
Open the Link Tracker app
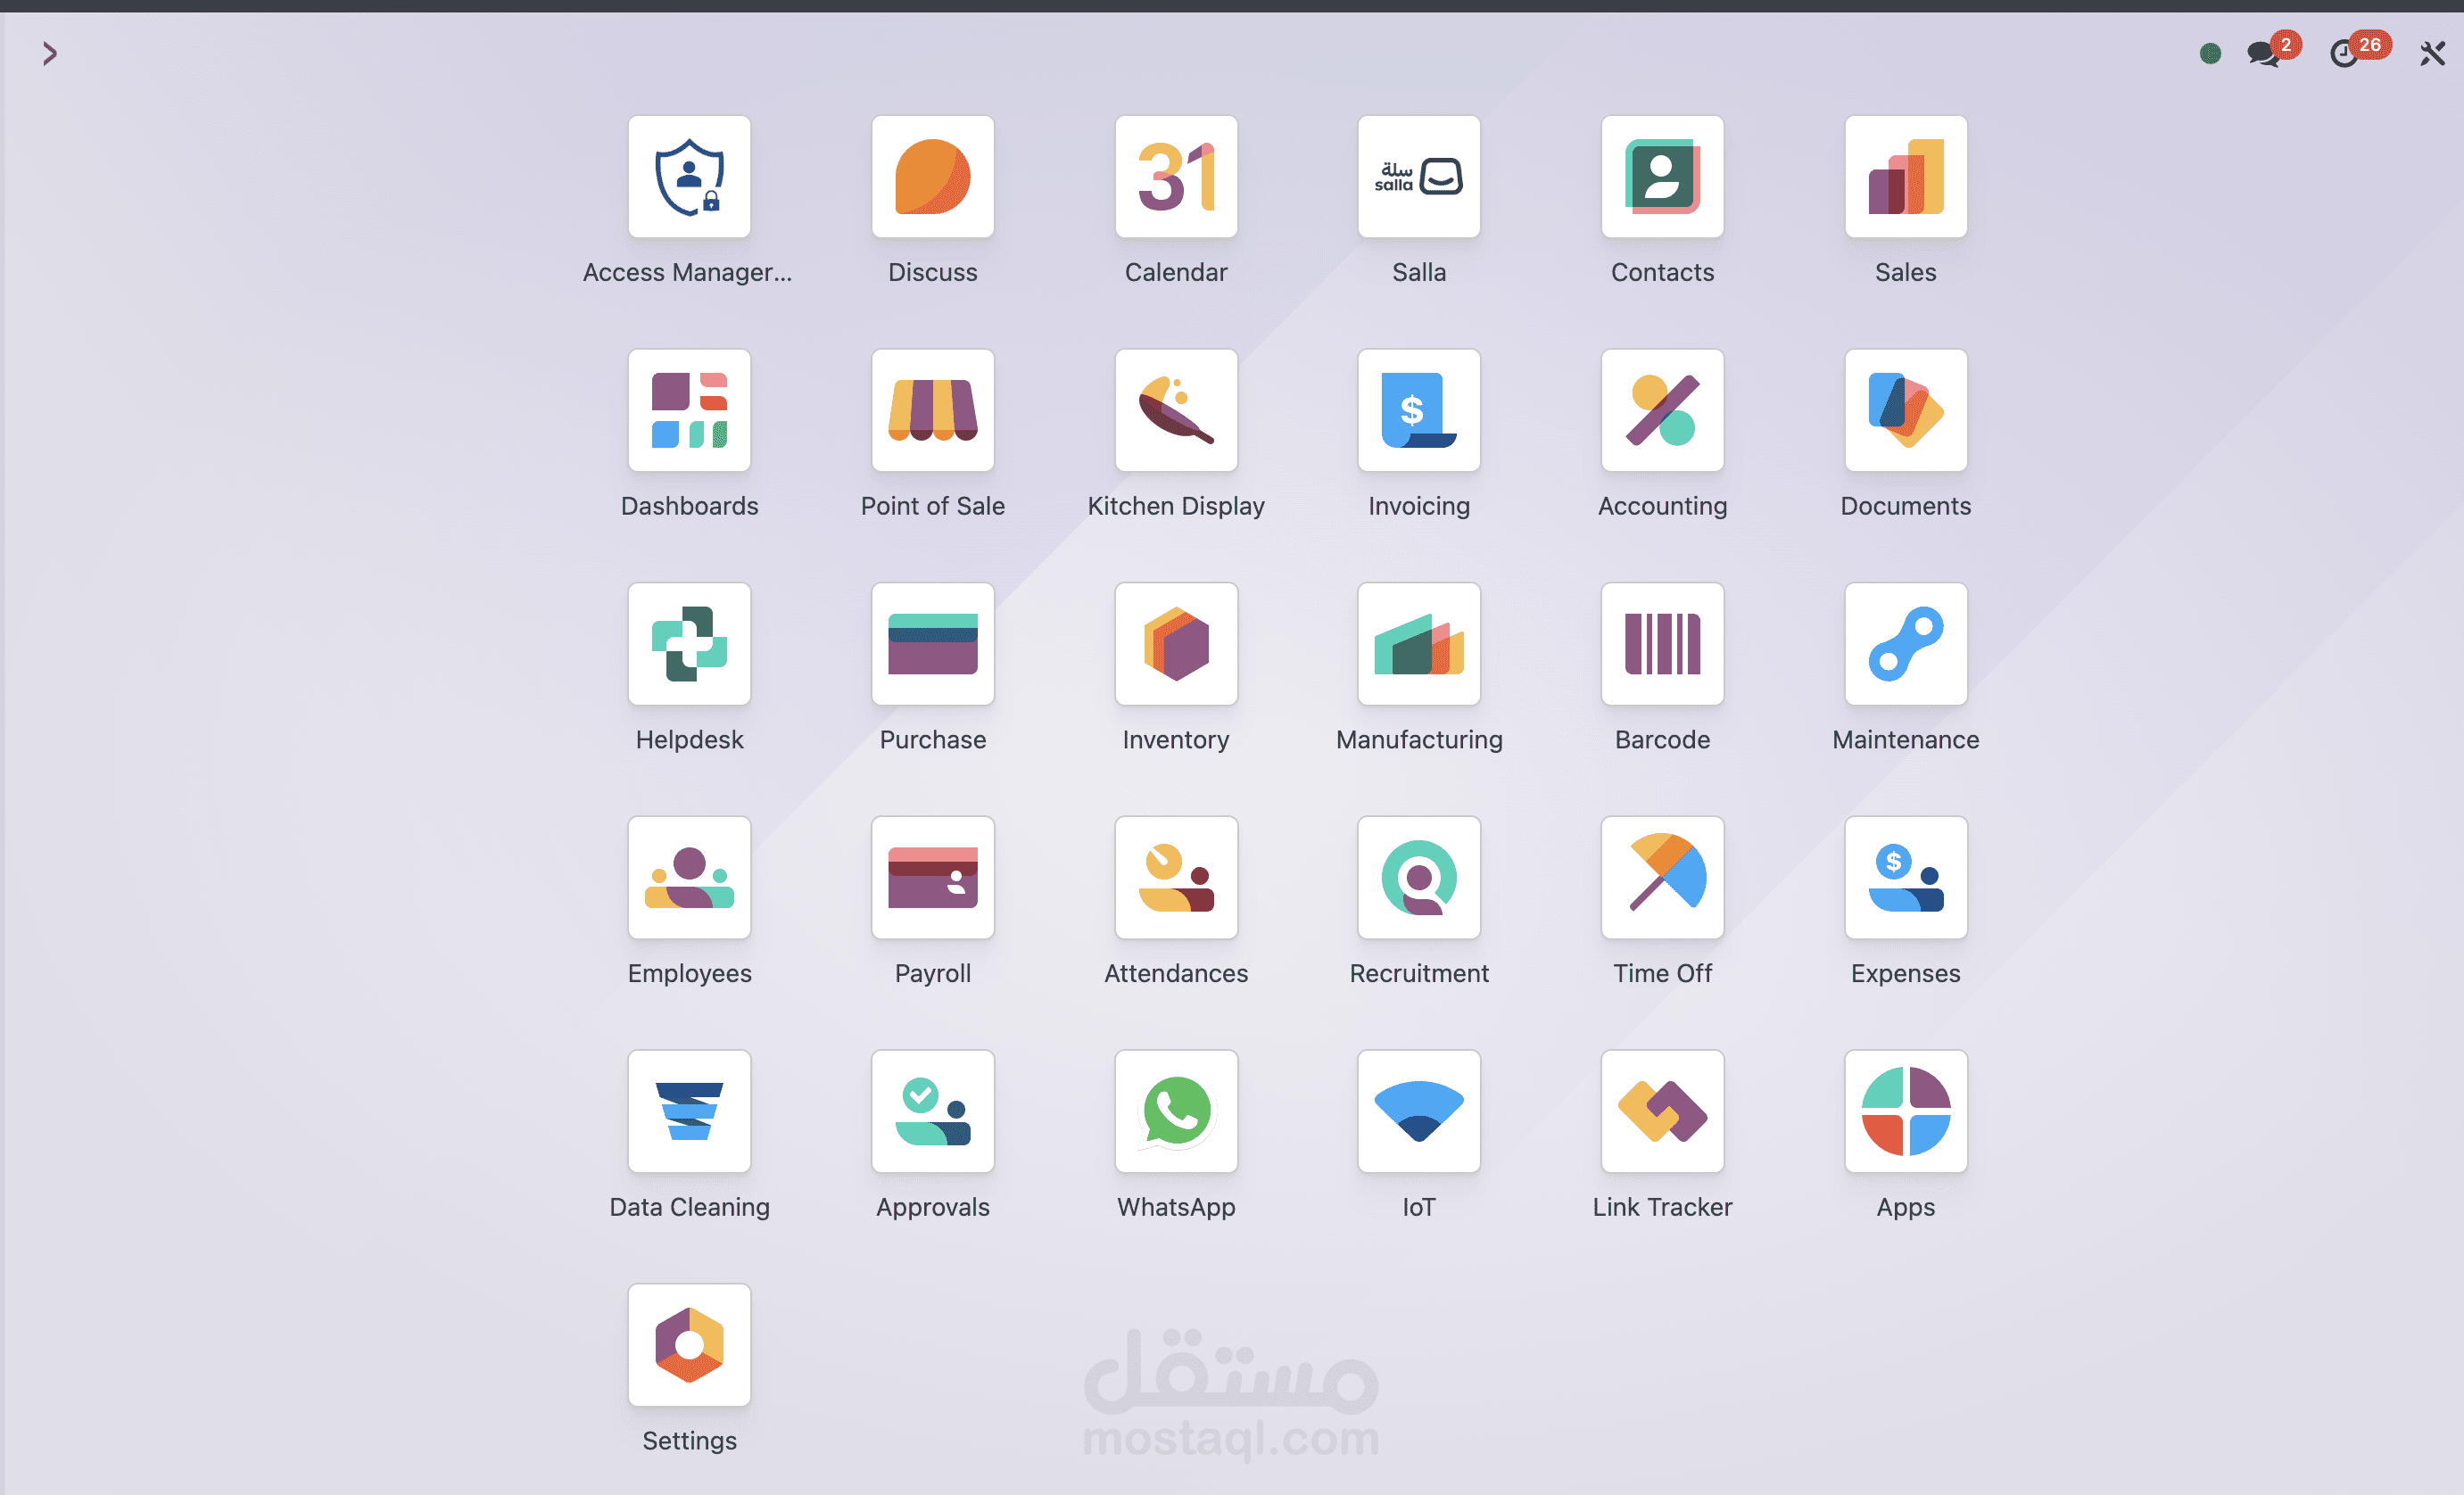pos(1662,1111)
